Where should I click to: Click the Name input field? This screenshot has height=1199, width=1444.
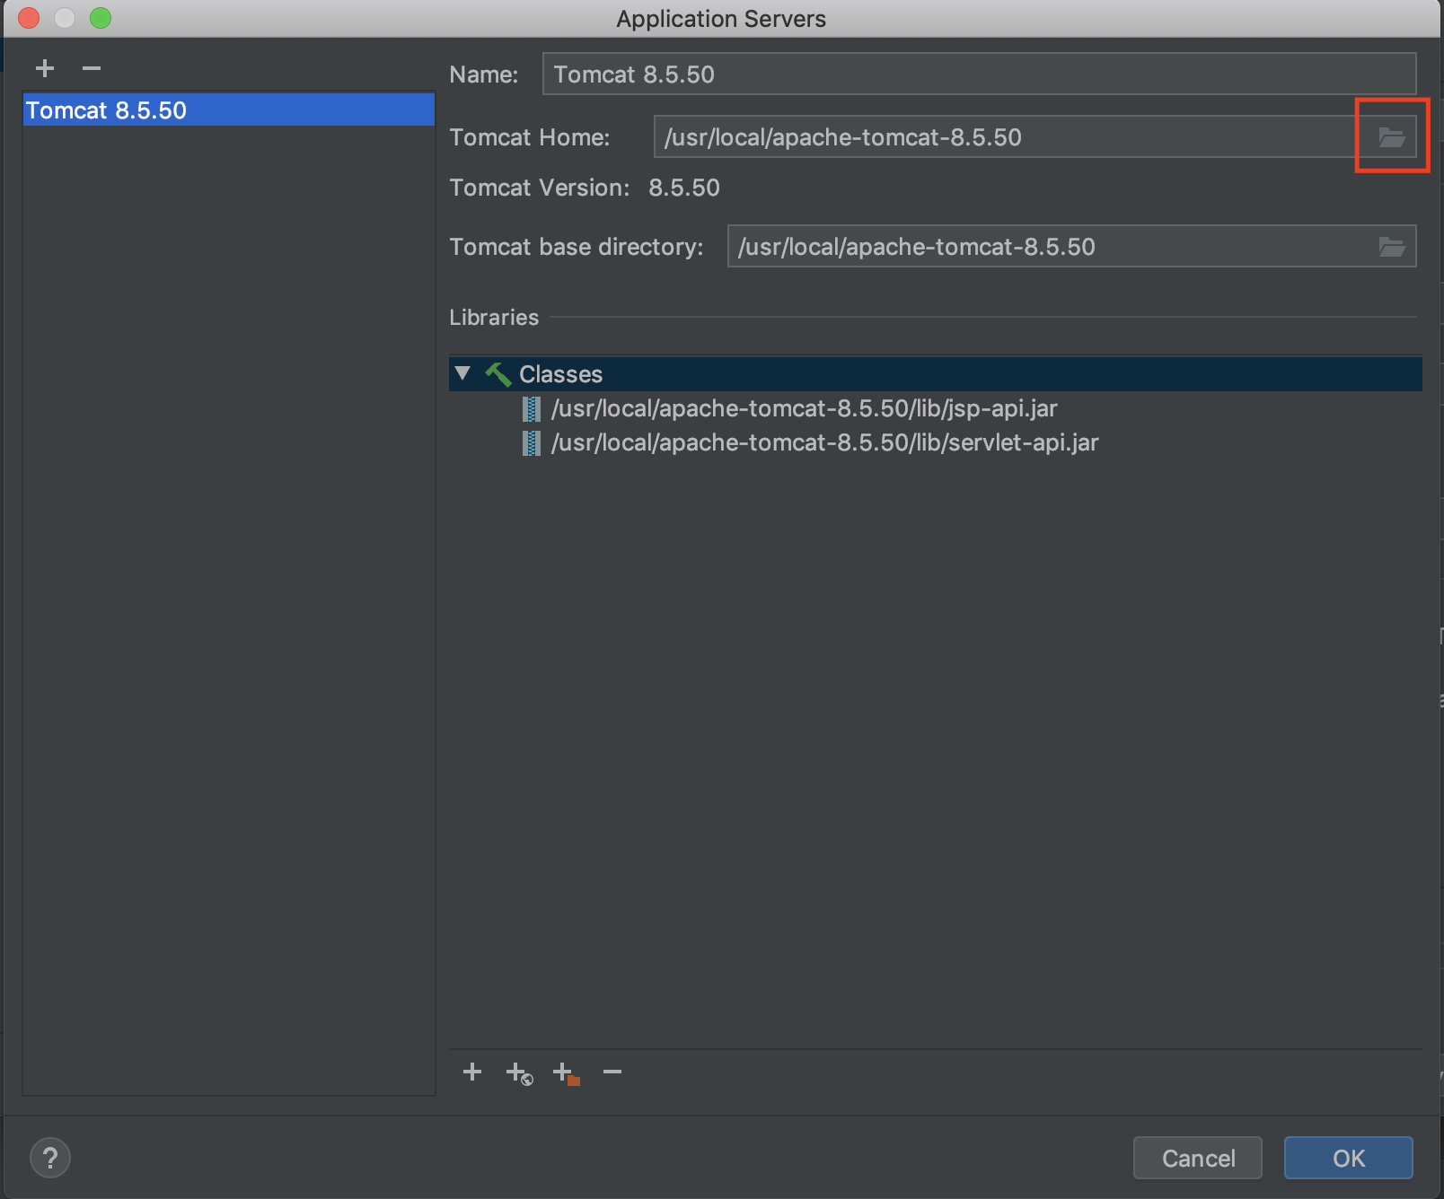pos(979,74)
